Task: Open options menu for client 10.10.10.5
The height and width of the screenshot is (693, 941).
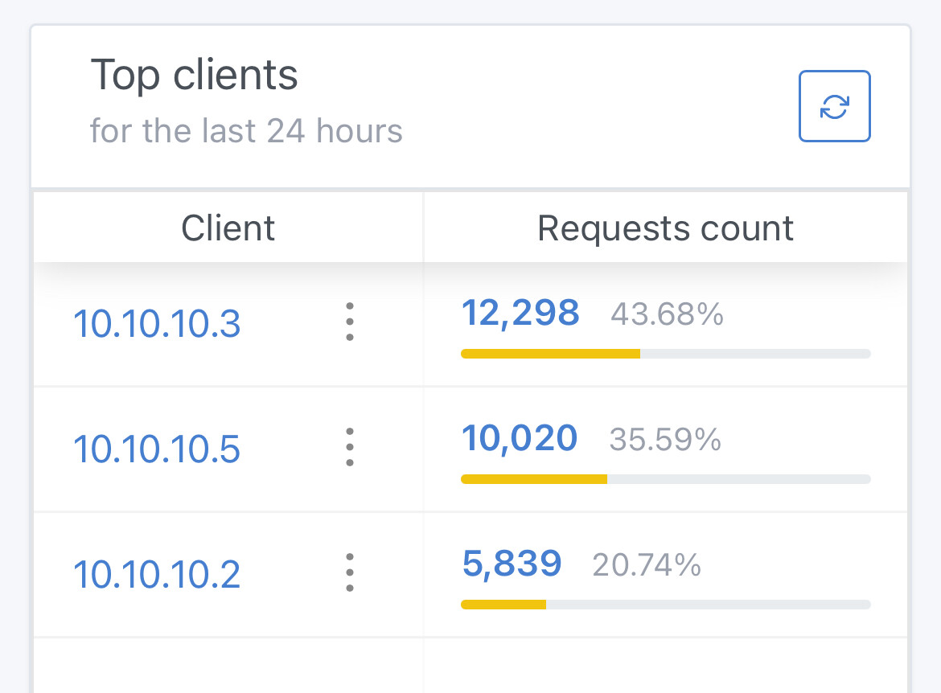Action: tap(350, 448)
